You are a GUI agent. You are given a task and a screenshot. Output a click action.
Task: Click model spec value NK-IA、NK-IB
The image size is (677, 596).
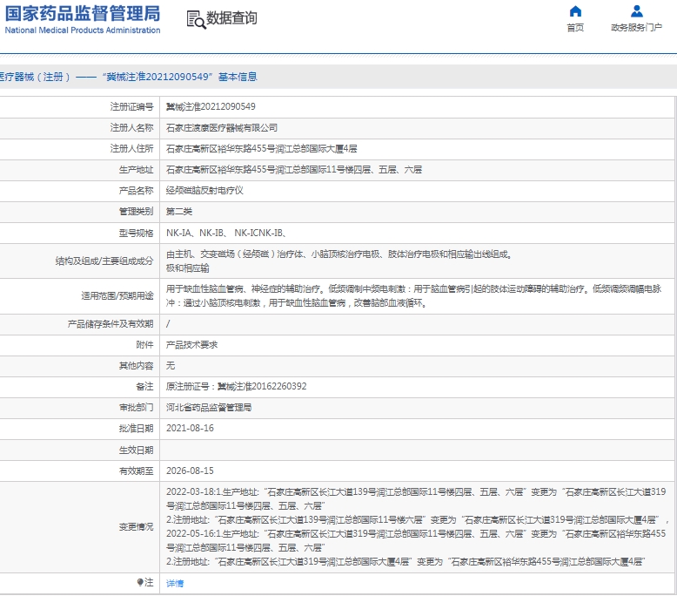(226, 233)
